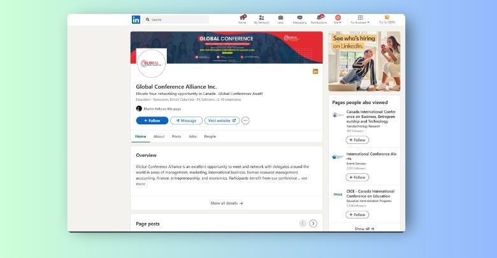Check the Notifications bell icon
This screenshot has height=258, width=497.
[319, 19]
